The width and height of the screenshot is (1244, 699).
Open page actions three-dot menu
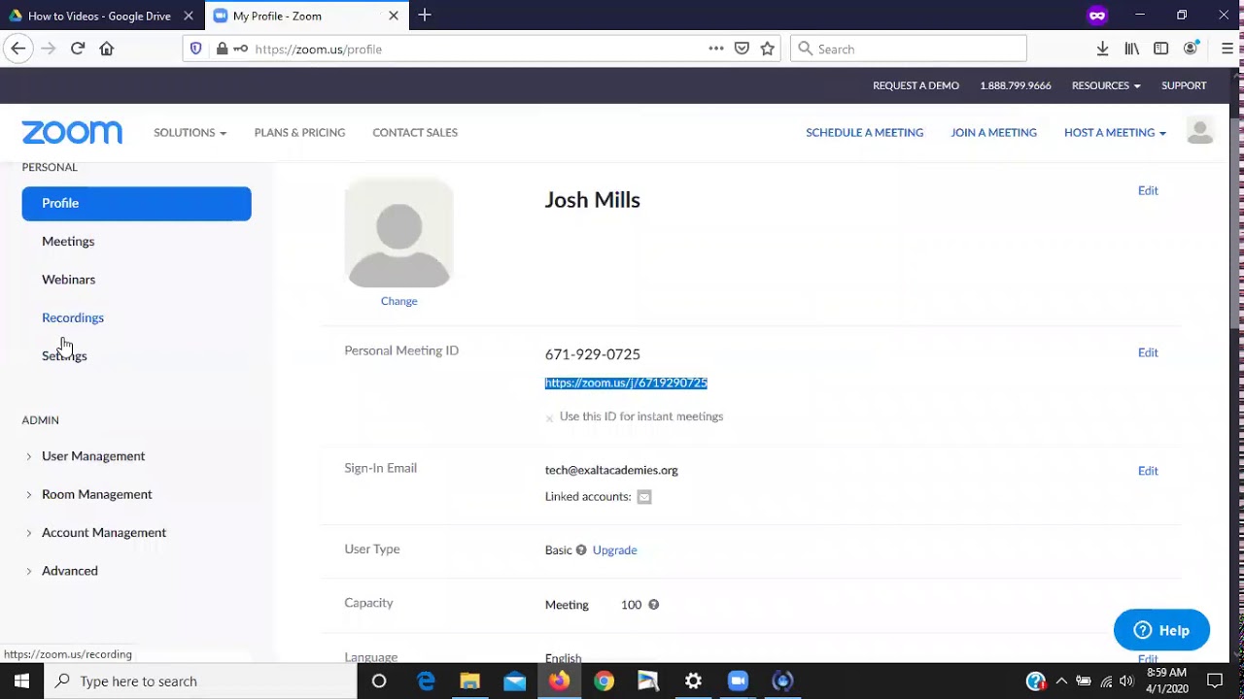click(716, 49)
